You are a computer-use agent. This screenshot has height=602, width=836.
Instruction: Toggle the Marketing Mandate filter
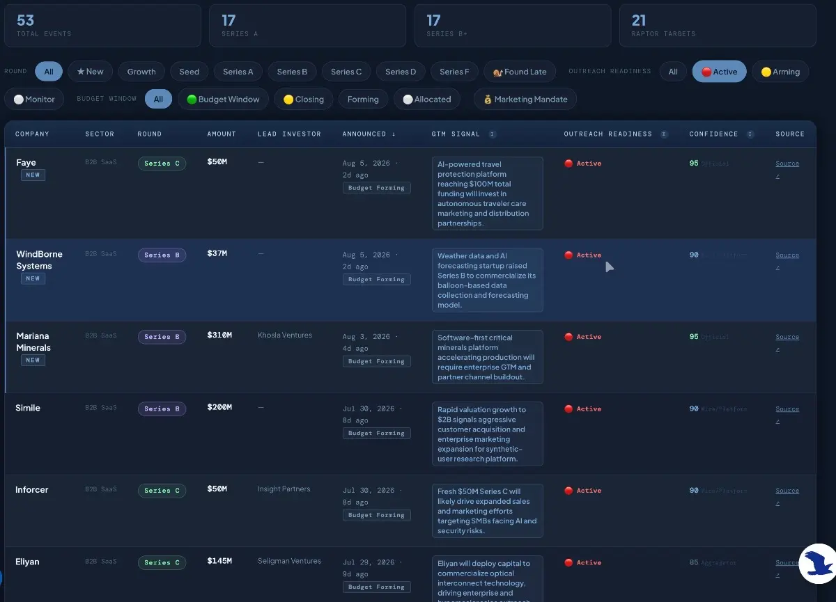525,100
